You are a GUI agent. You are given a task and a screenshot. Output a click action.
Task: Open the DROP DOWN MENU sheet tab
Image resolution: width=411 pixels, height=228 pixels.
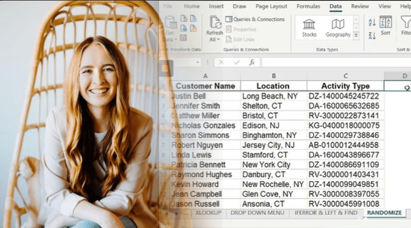pos(257,213)
